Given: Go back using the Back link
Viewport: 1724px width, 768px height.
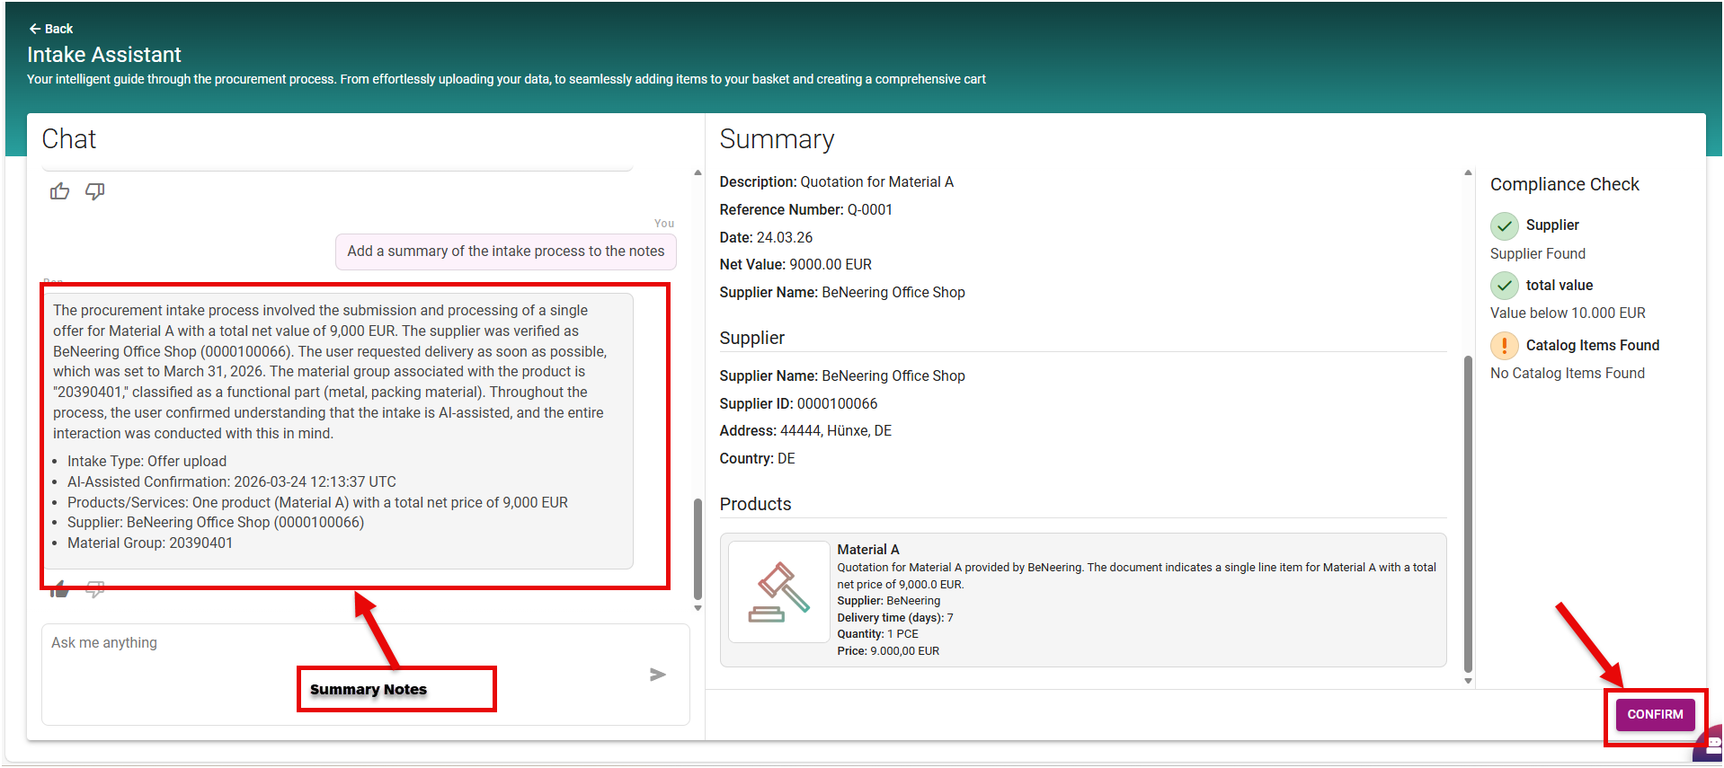Looking at the screenshot, I should pyautogui.click(x=50, y=29).
